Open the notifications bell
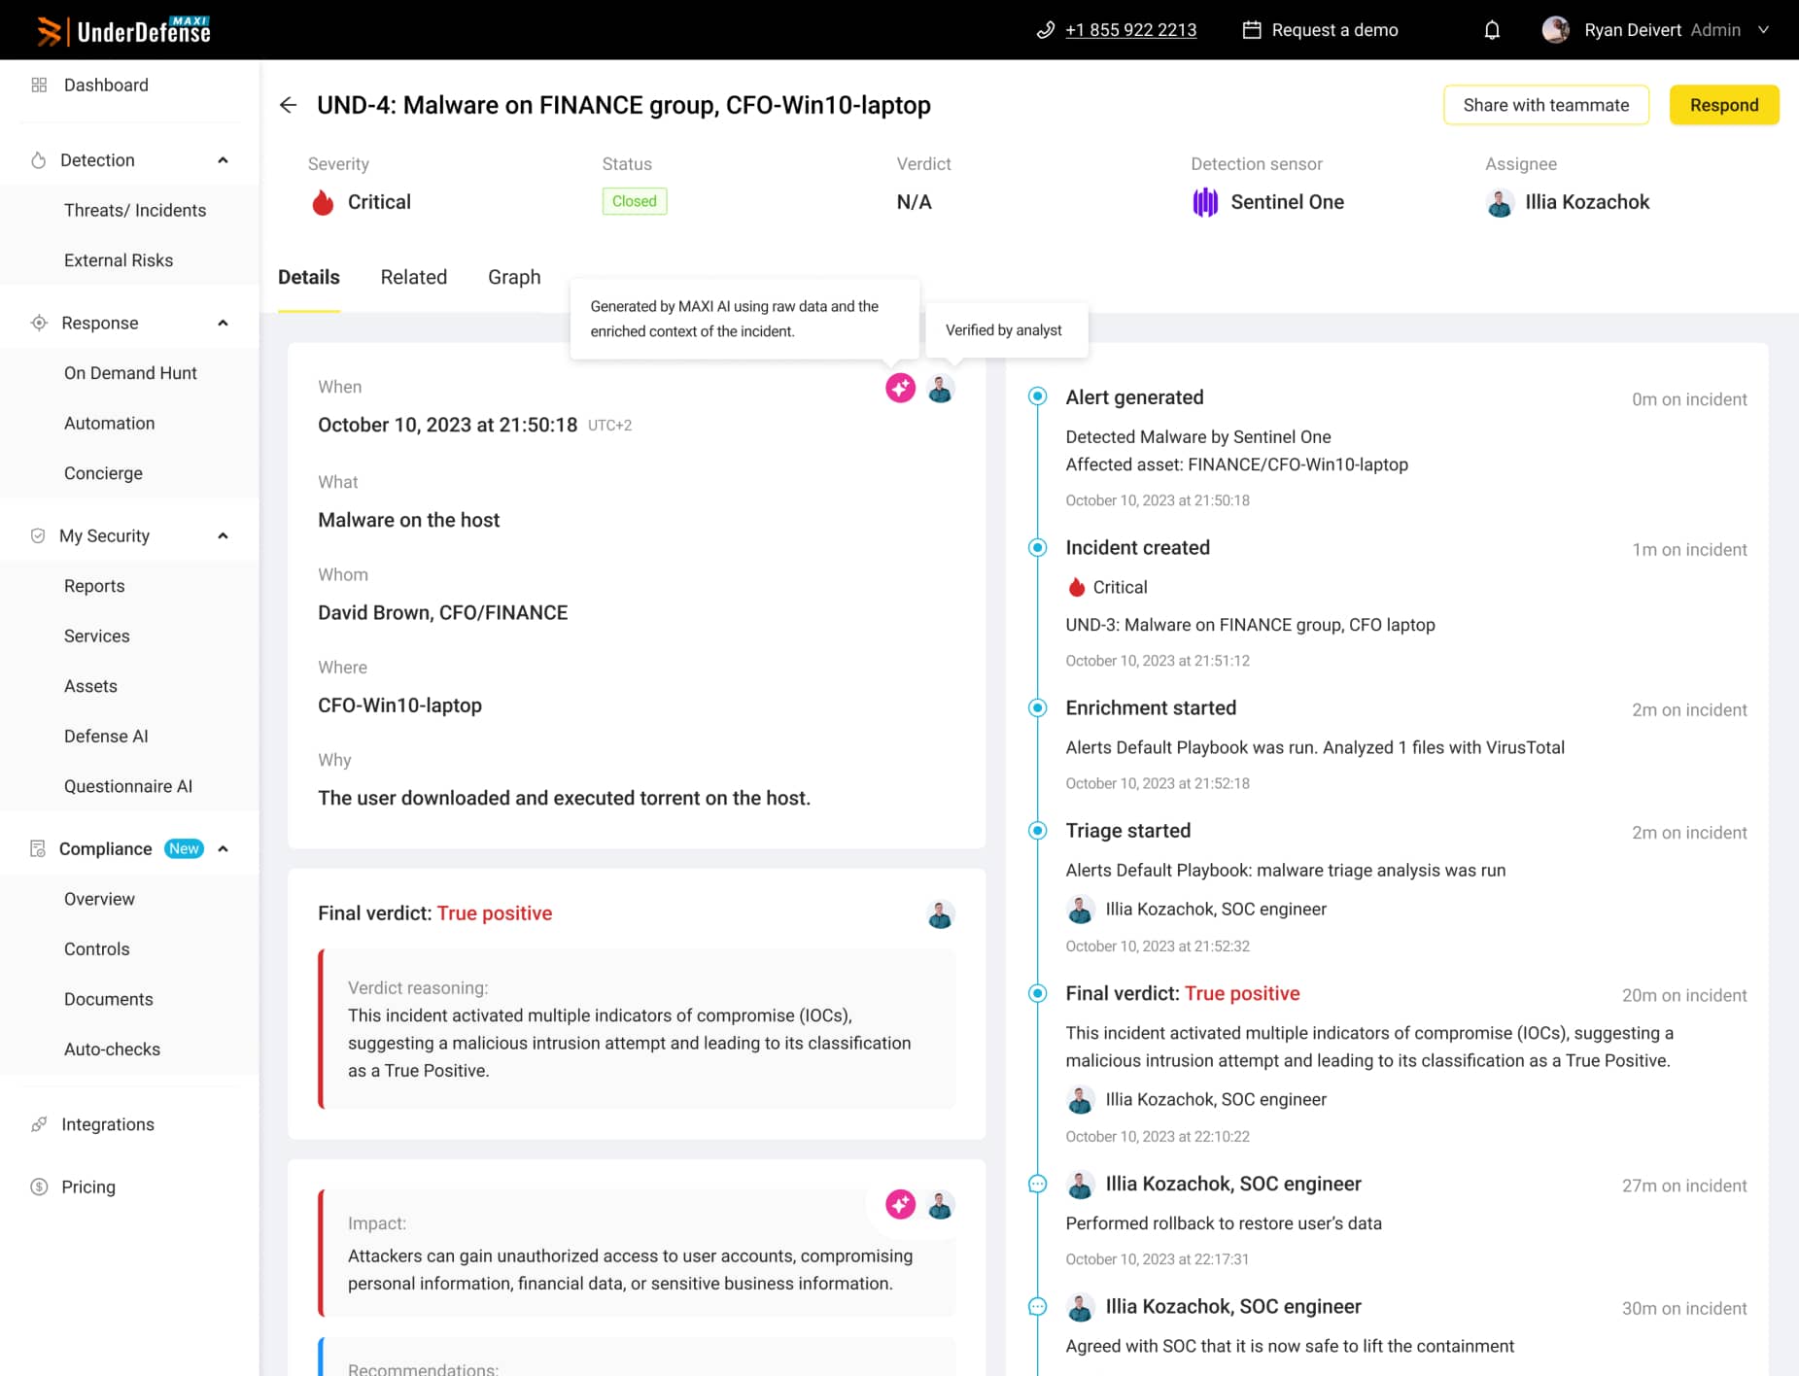This screenshot has height=1376, width=1799. (1492, 30)
